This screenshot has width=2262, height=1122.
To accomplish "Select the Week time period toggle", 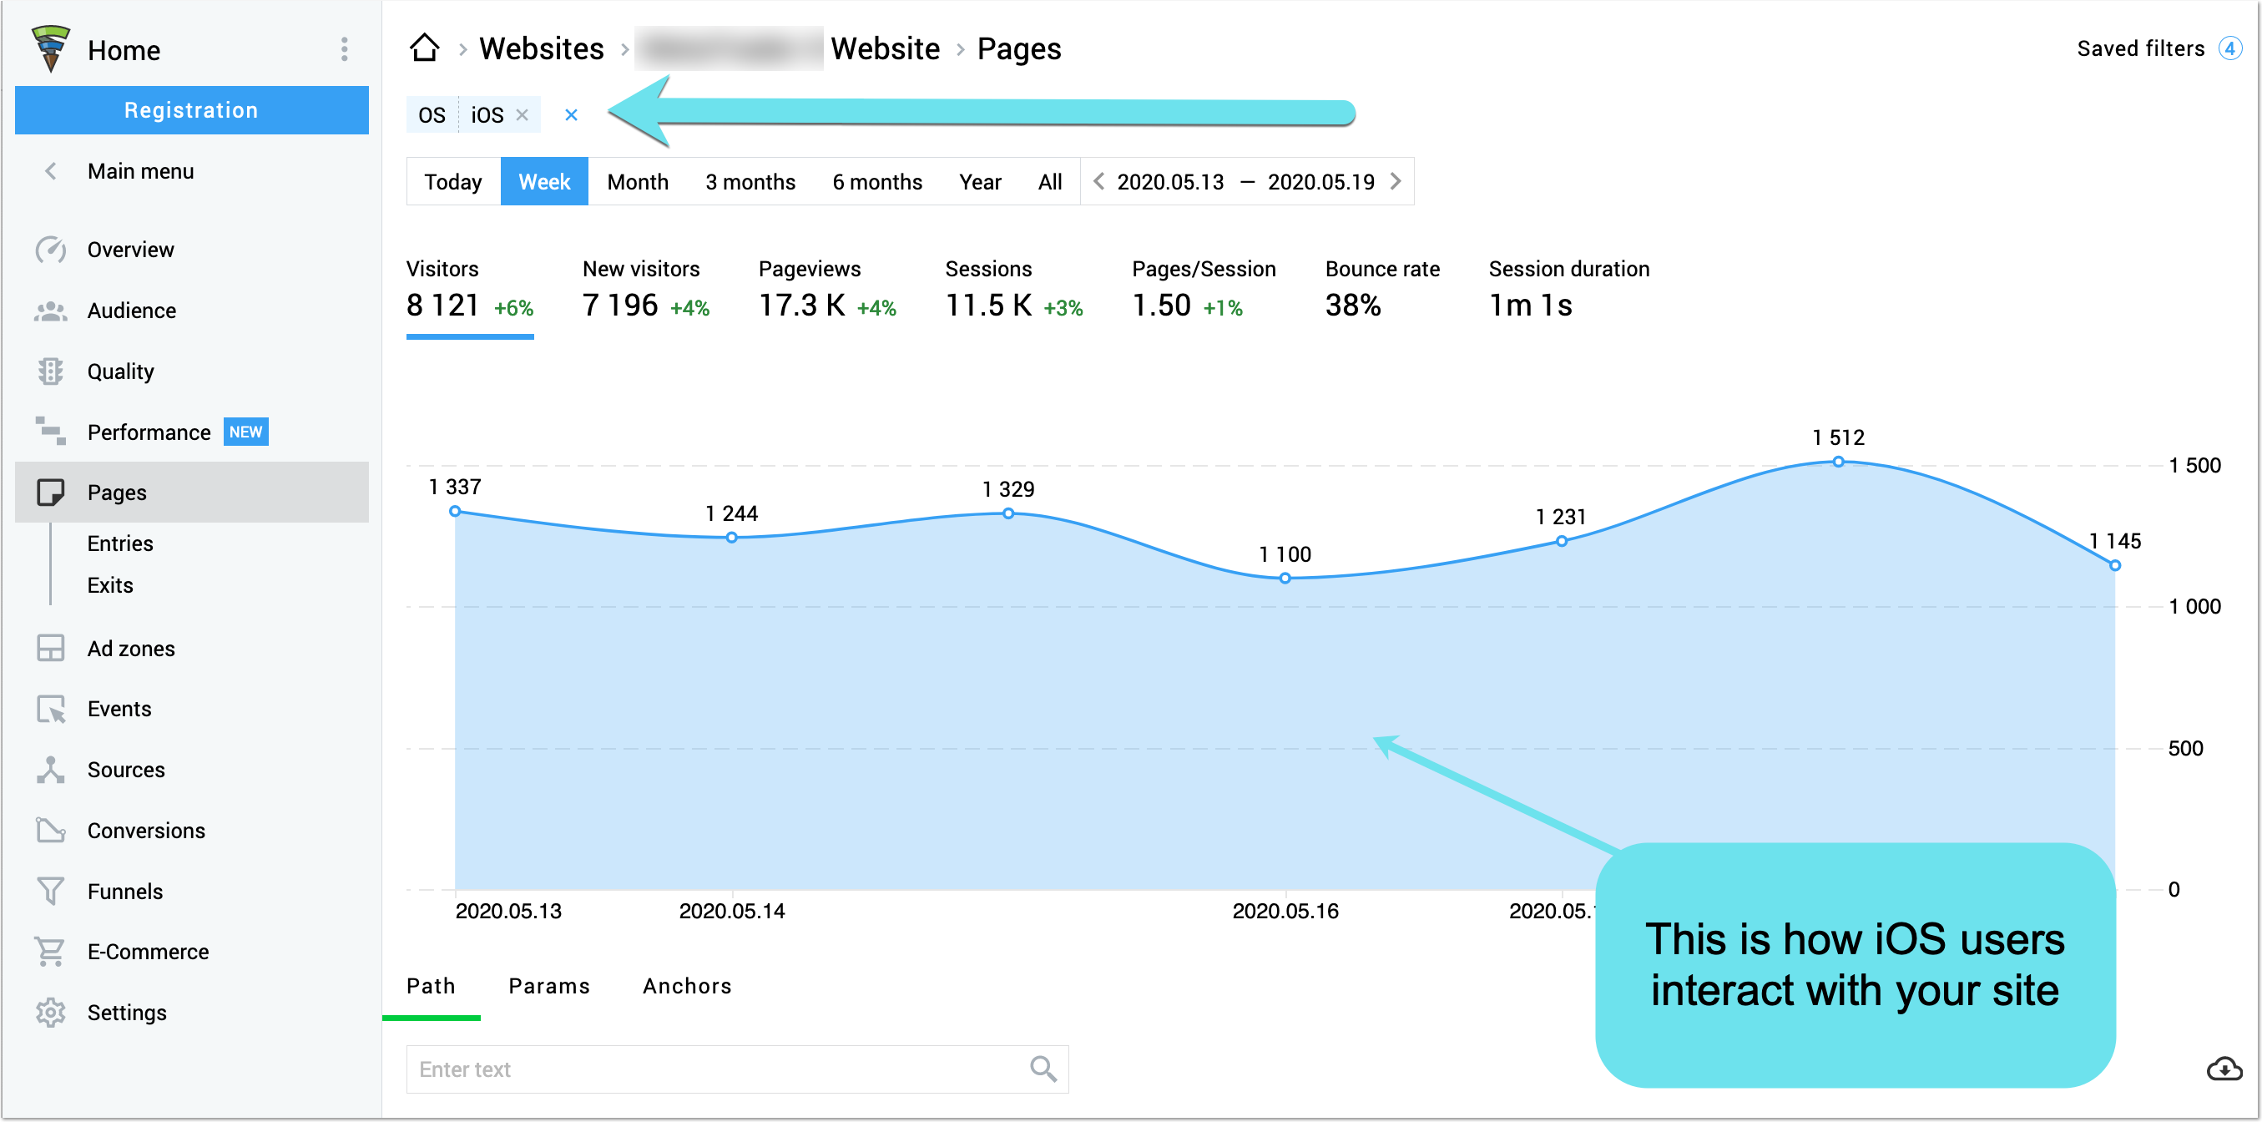I will [x=545, y=182].
